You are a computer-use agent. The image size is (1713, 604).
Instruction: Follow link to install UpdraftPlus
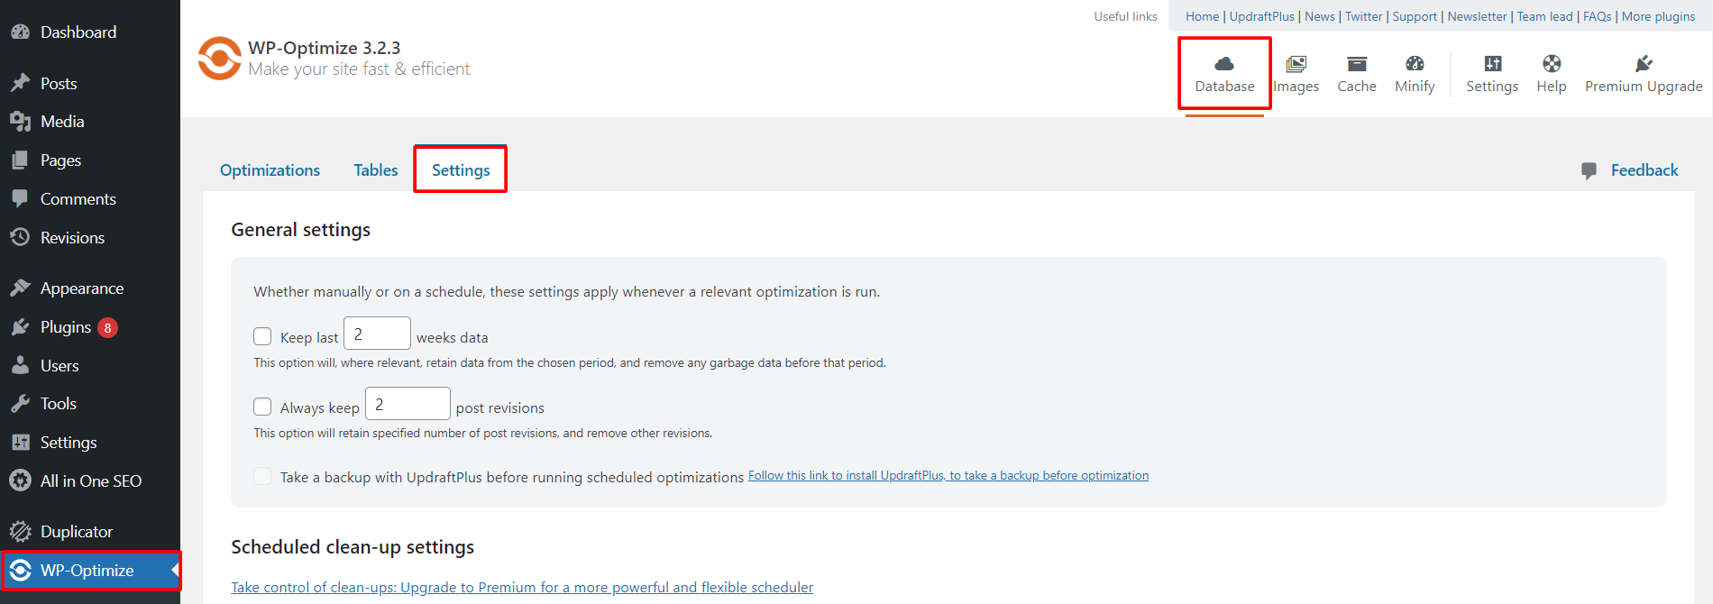pyautogui.click(x=948, y=476)
